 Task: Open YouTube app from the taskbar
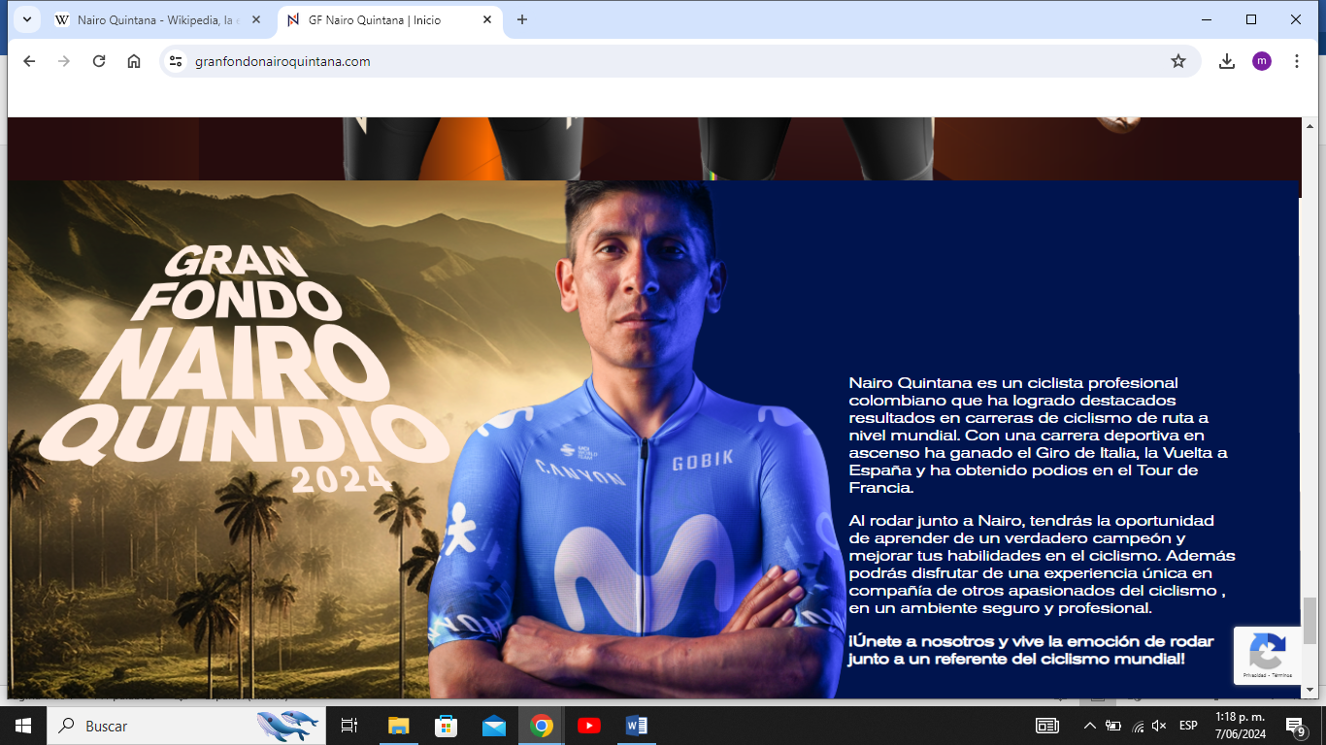pyautogui.click(x=588, y=726)
